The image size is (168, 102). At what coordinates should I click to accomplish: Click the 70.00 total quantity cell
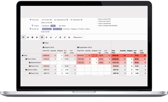point(136,55)
